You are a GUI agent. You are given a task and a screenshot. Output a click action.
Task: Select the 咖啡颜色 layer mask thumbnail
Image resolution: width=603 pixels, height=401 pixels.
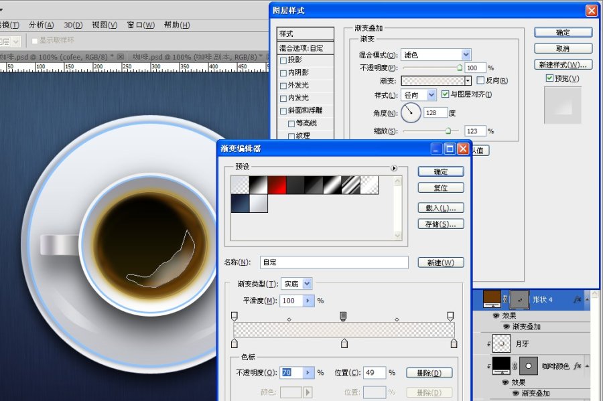[x=529, y=366]
